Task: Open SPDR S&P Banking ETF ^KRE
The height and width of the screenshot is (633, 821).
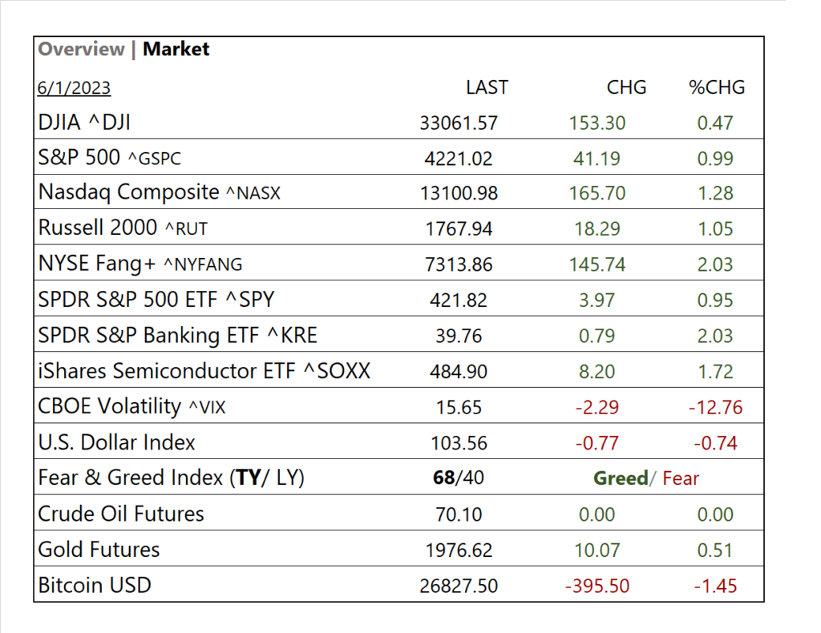Action: click(x=184, y=335)
